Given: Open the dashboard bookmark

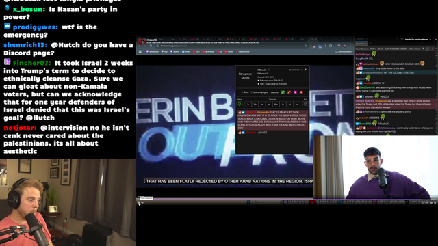Looking at the screenshot, I should [x=153, y=52].
